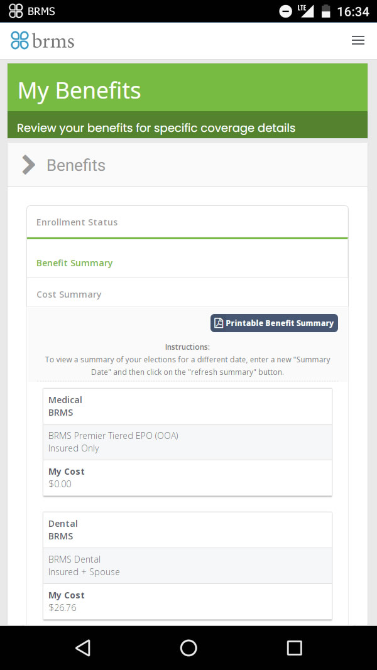Tap the My Benefits page heading
This screenshot has height=670, width=377.
point(79,91)
